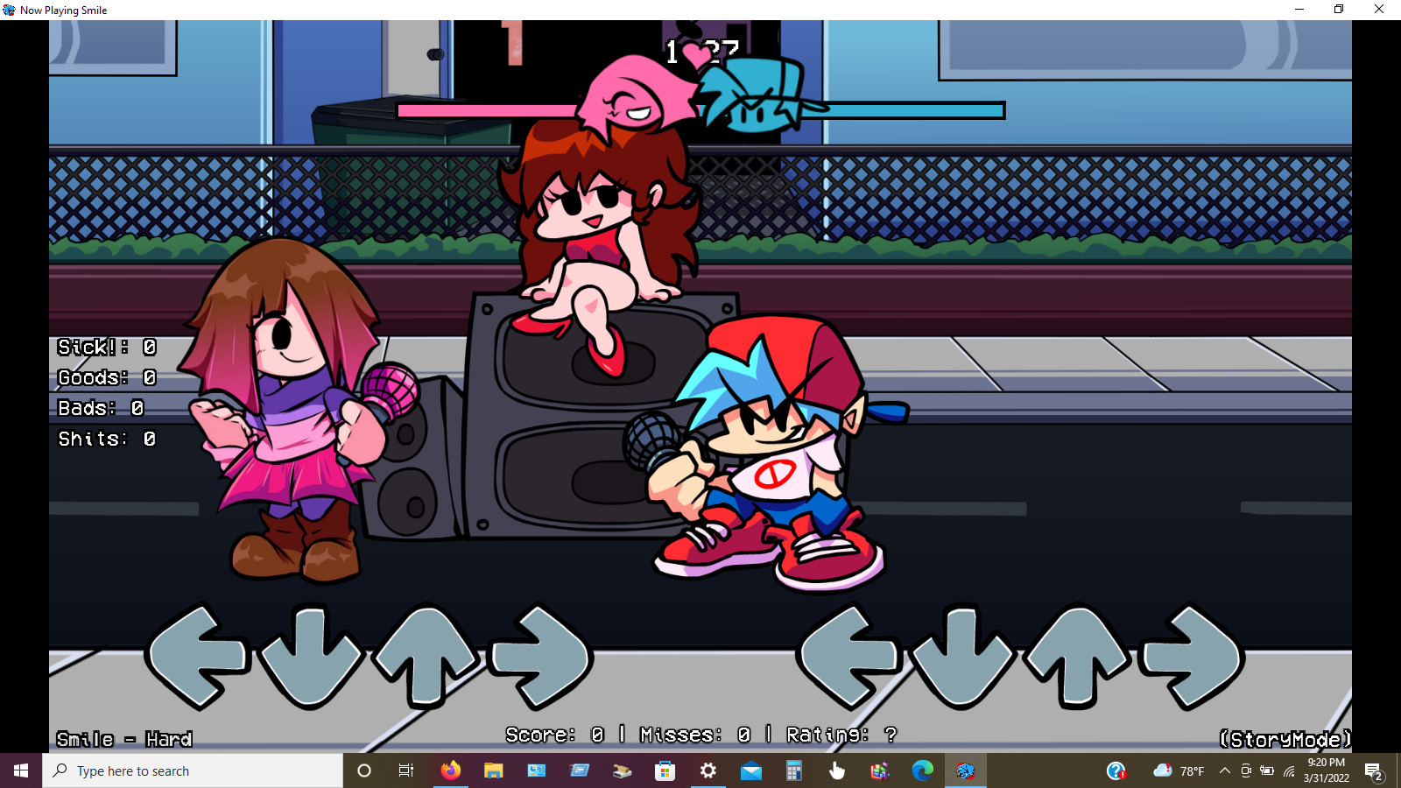Click the 78°F weather widget

tap(1179, 771)
